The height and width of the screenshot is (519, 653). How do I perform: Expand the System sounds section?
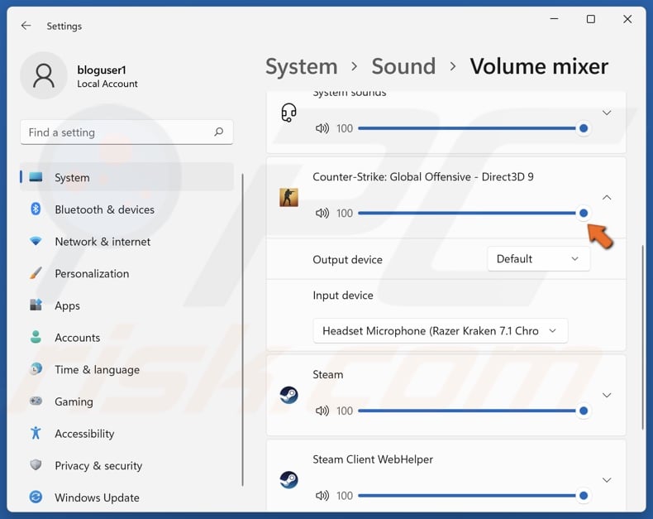click(607, 113)
